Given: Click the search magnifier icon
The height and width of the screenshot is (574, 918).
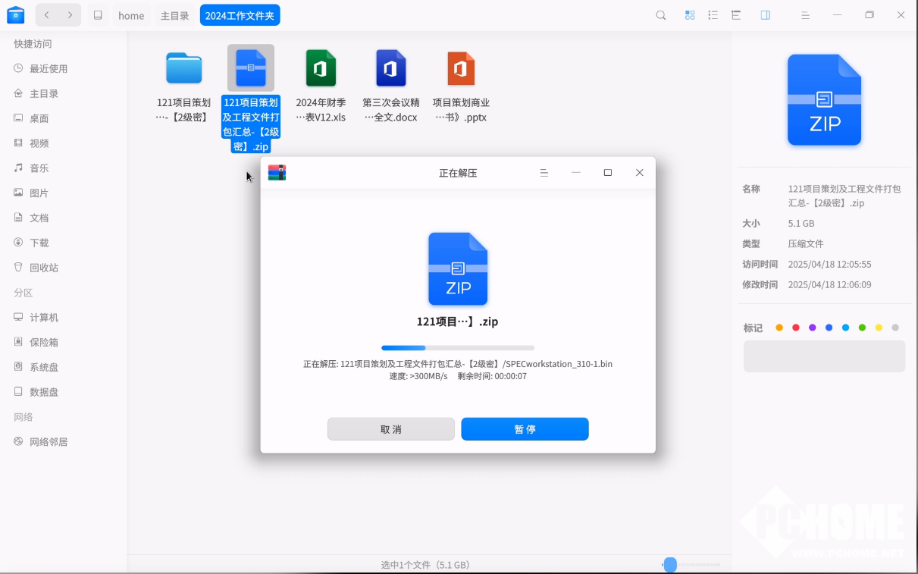Looking at the screenshot, I should click(x=661, y=15).
